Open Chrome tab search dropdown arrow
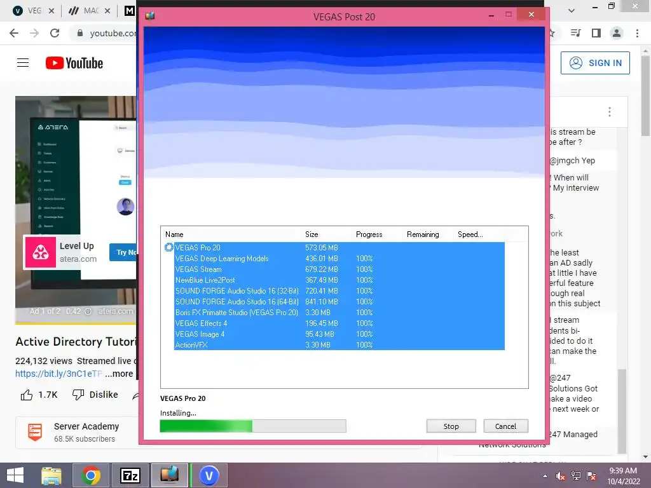The width and height of the screenshot is (651, 488). 572,11
